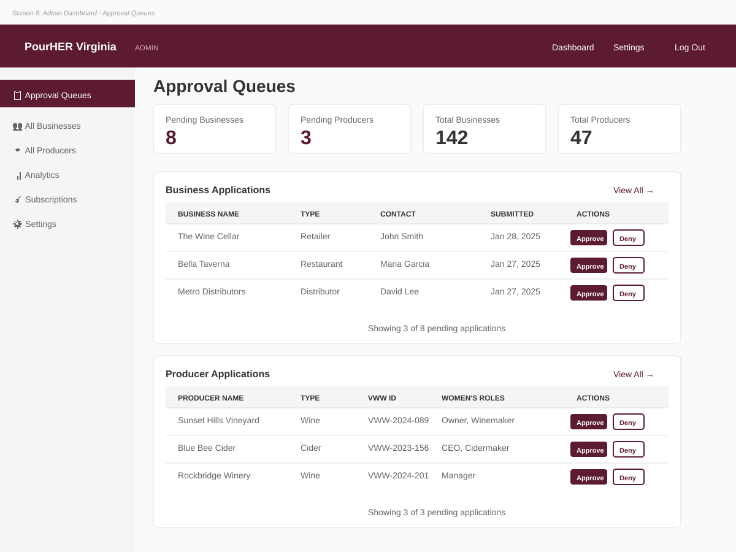Image resolution: width=736 pixels, height=552 pixels.
Task: Click VWW ID VWW-2023-156
Action: tap(399, 448)
